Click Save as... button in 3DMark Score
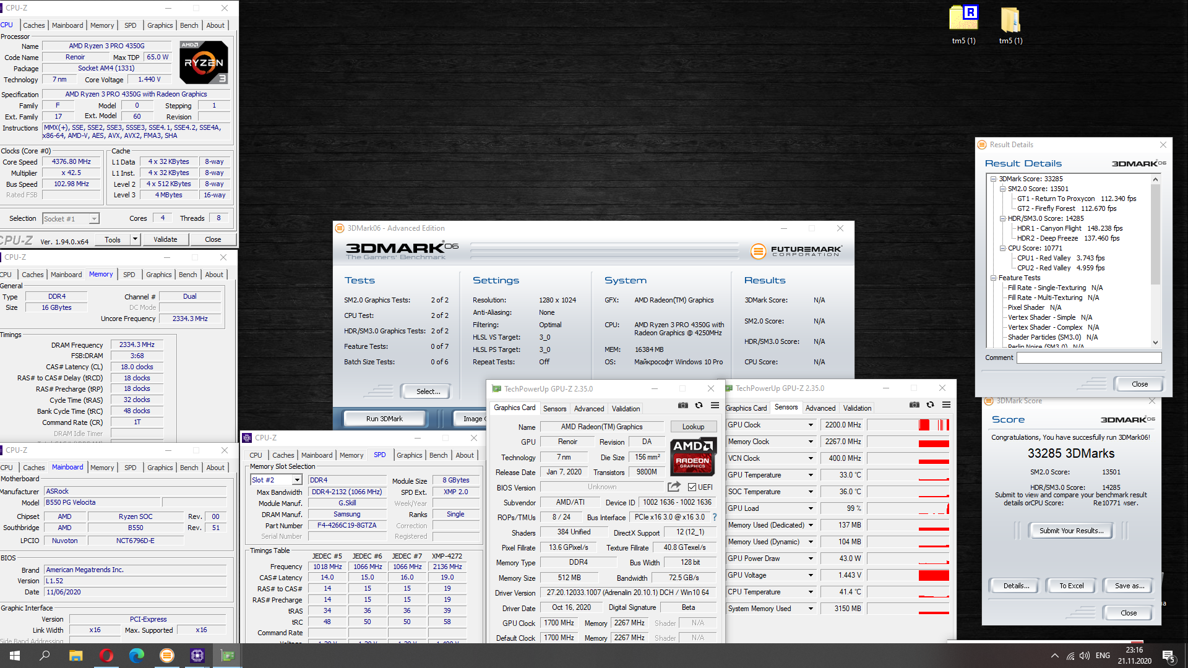The height and width of the screenshot is (668, 1188). point(1129,586)
